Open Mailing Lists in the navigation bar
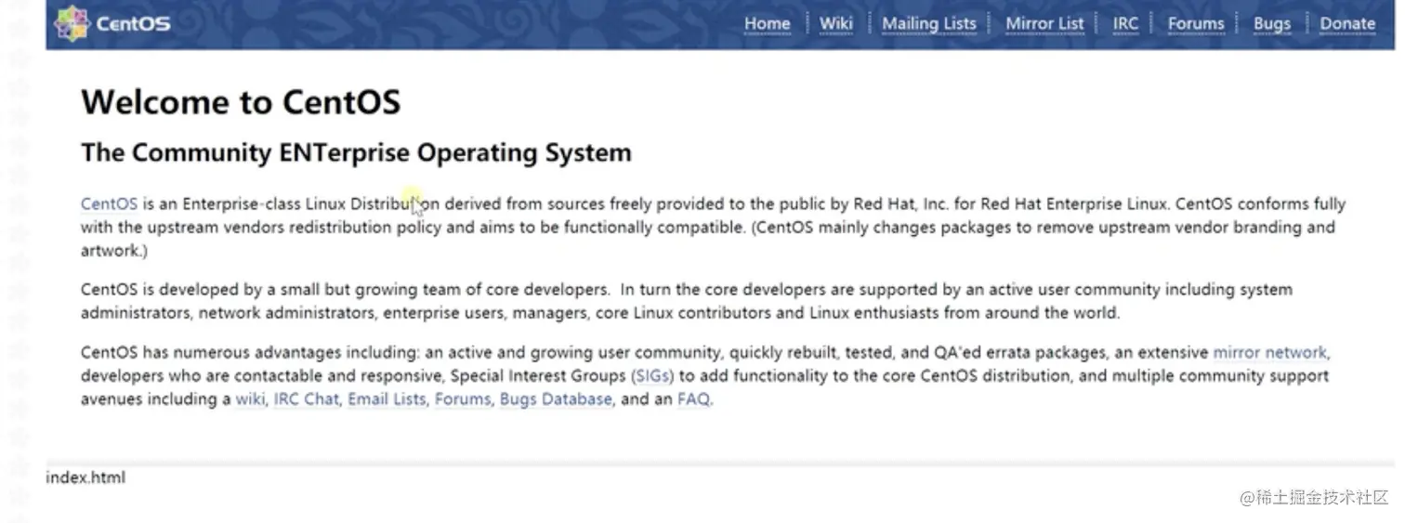Screen dimensions: 1405x523 coord(928,24)
